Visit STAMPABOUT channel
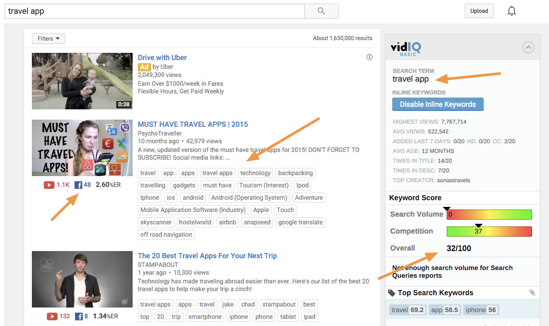The width and height of the screenshot is (549, 326). (158, 265)
